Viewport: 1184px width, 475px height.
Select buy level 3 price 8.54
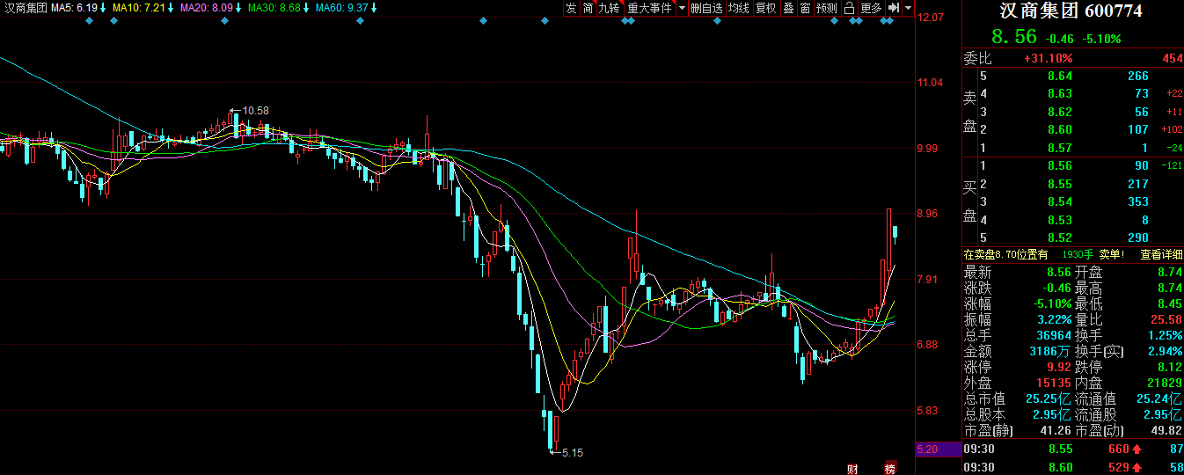coord(1060,202)
